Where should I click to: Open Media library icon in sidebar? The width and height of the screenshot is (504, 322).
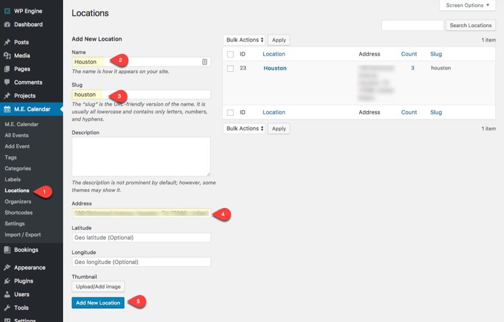click(7, 56)
